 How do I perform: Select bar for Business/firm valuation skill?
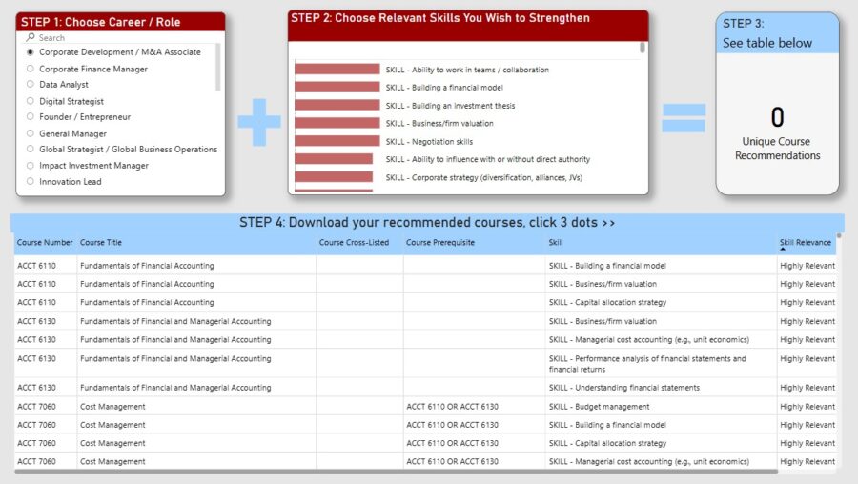pos(337,123)
